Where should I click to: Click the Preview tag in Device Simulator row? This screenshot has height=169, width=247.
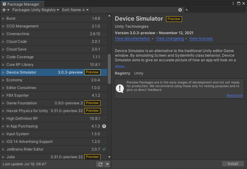[92, 72]
